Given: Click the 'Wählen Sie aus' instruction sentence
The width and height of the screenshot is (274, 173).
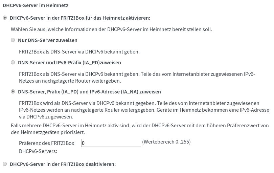Looking at the screenshot, I should click(111, 29).
